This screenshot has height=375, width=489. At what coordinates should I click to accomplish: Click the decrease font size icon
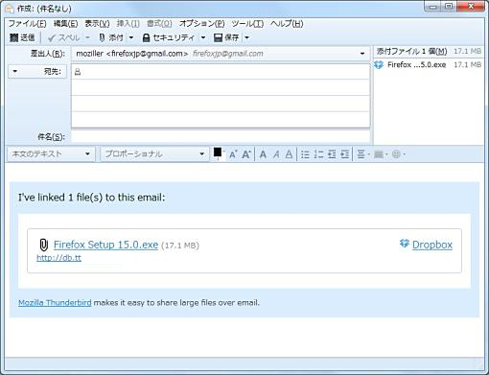[x=233, y=154]
